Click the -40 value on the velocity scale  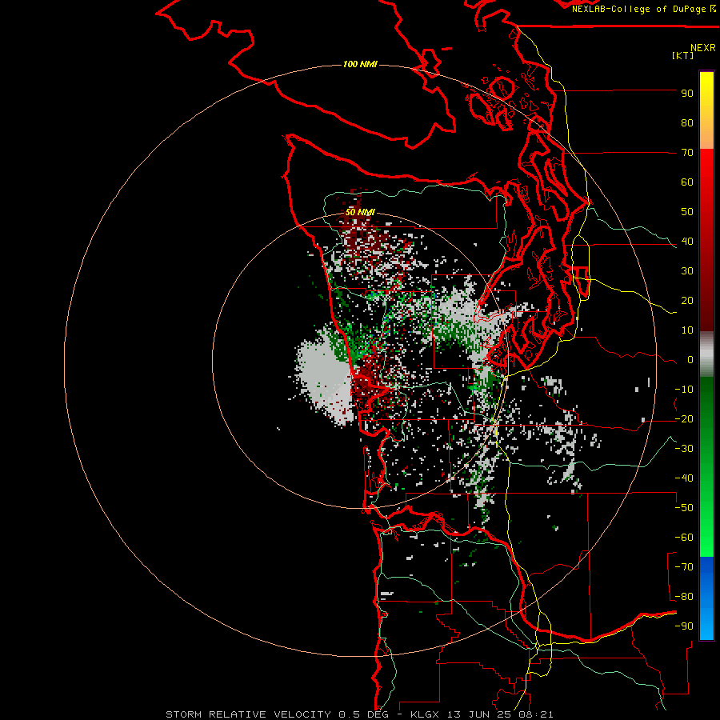tap(684, 478)
